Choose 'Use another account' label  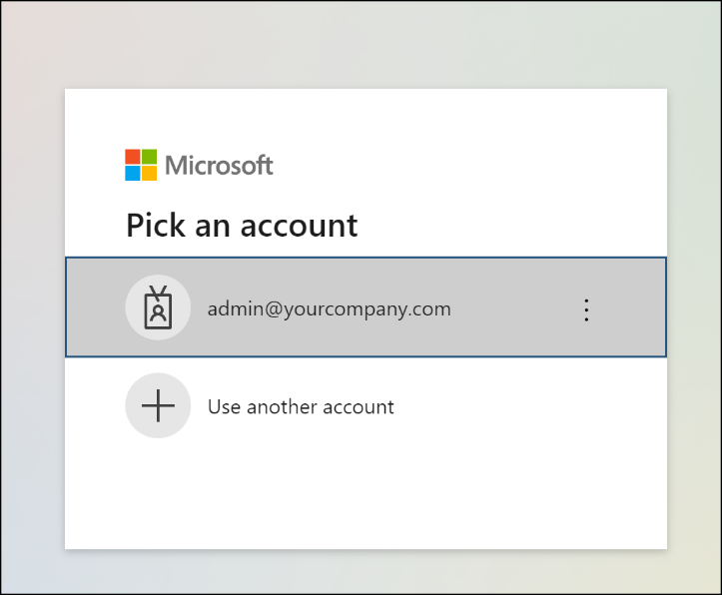tap(301, 406)
